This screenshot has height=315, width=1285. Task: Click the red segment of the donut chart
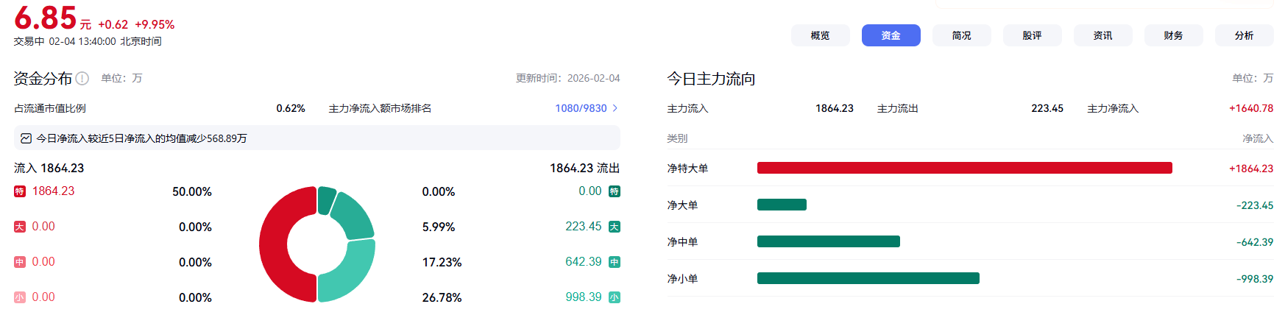point(273,244)
